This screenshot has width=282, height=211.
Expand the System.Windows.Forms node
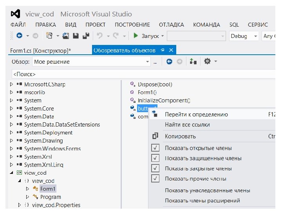[11, 148]
